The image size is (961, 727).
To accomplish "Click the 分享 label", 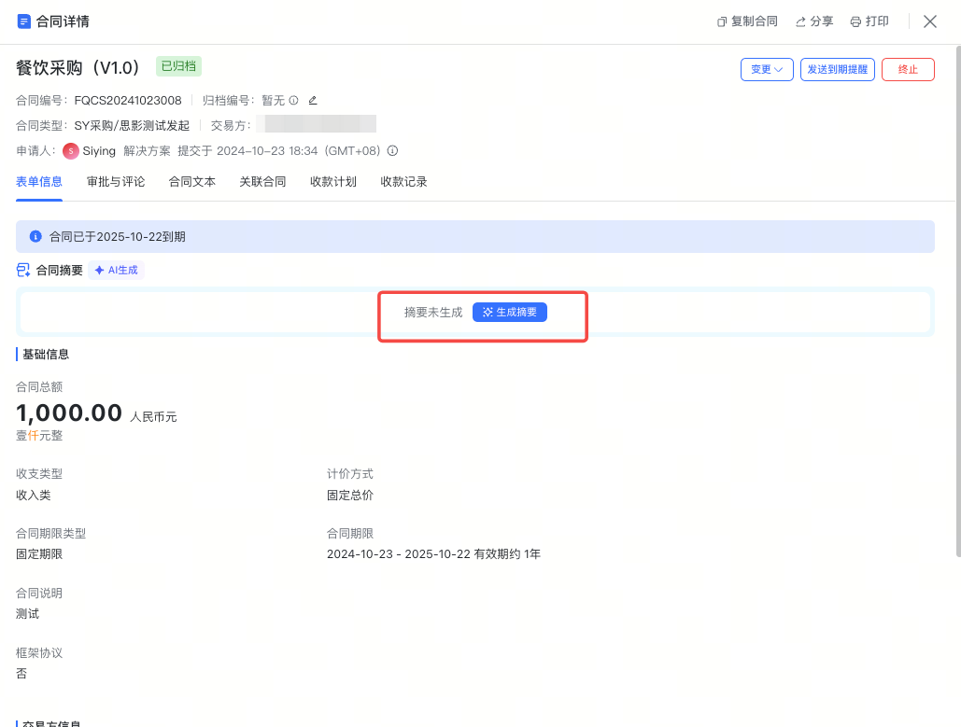I will 821,21.
